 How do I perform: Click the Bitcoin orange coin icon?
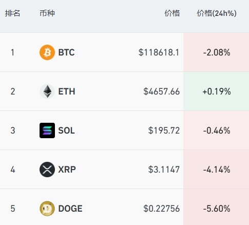(x=47, y=52)
